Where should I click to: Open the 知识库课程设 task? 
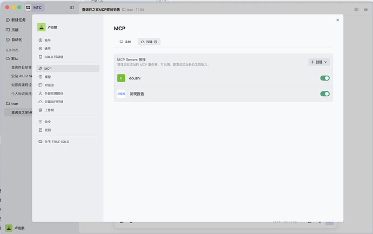coord(22,85)
